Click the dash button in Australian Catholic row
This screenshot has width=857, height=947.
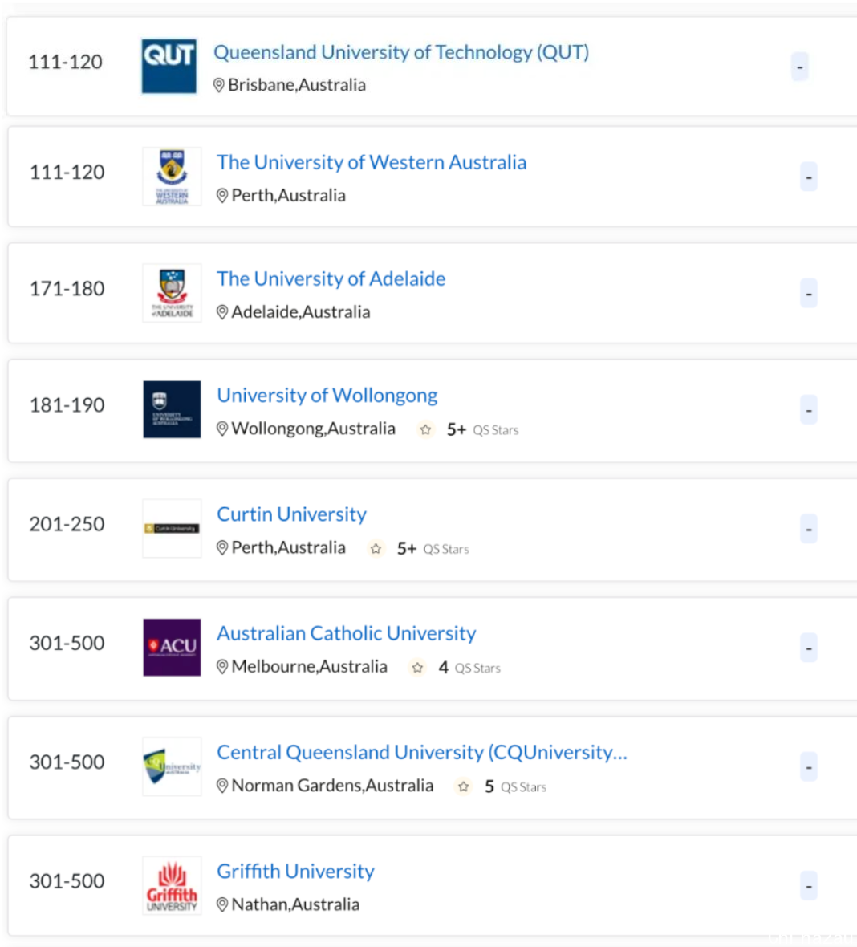click(x=809, y=648)
